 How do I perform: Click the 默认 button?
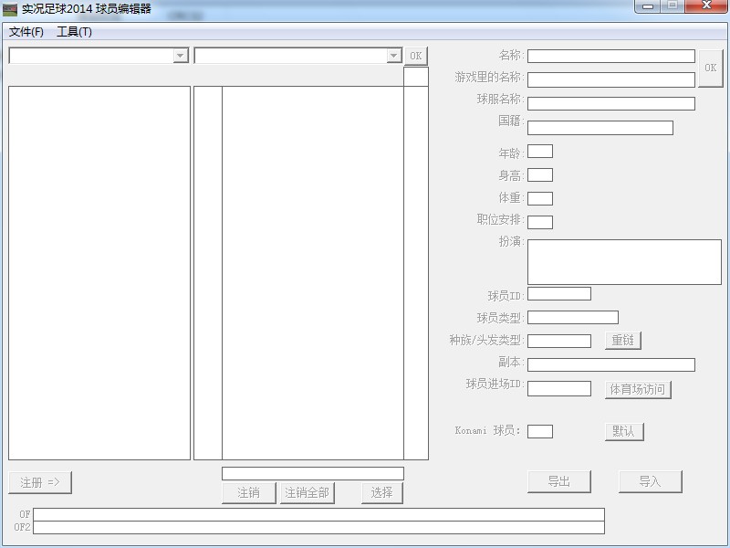pos(624,431)
